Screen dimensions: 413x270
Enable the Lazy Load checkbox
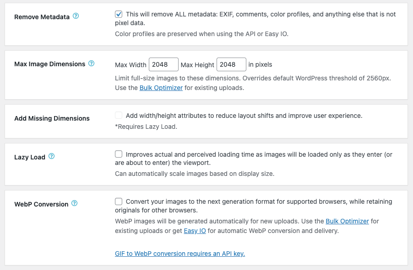[x=119, y=154]
